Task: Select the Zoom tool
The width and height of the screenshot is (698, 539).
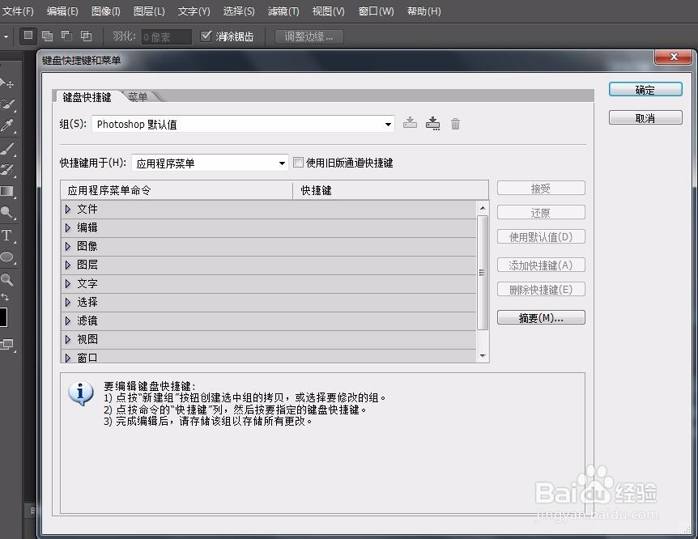Action: (7, 279)
